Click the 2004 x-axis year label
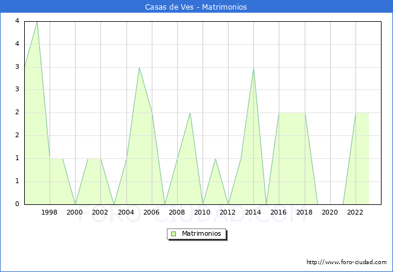The image size is (393, 272). pyautogui.click(x=126, y=212)
